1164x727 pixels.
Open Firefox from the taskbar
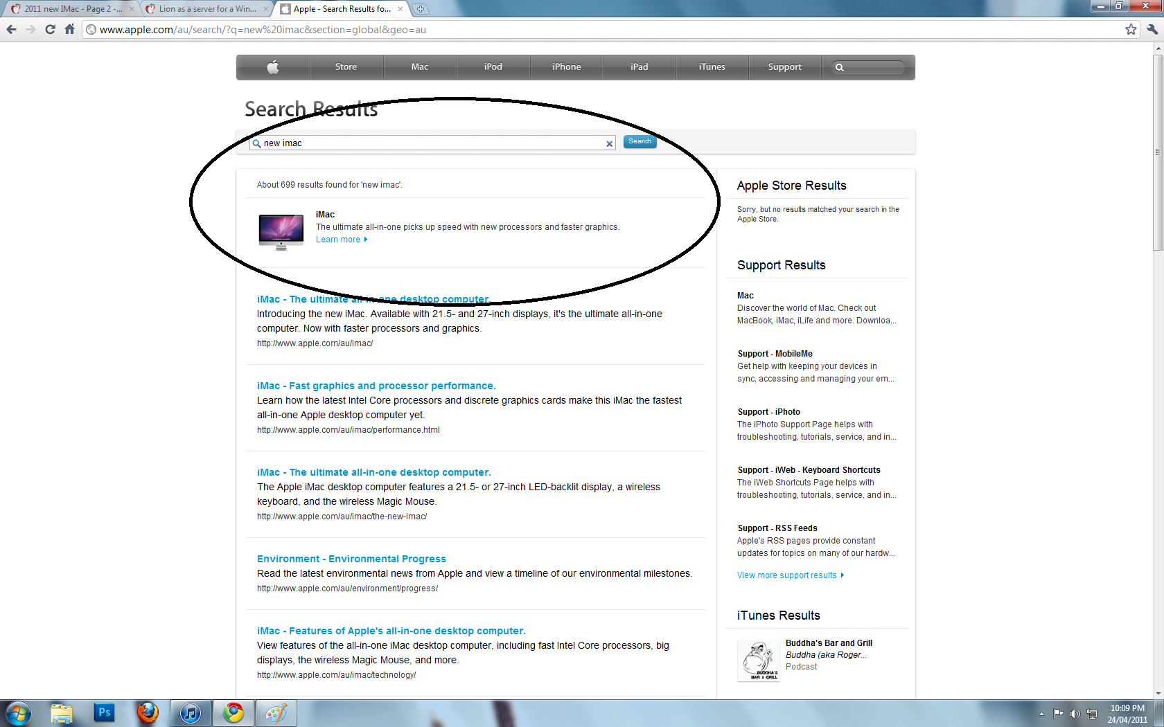pyautogui.click(x=148, y=713)
